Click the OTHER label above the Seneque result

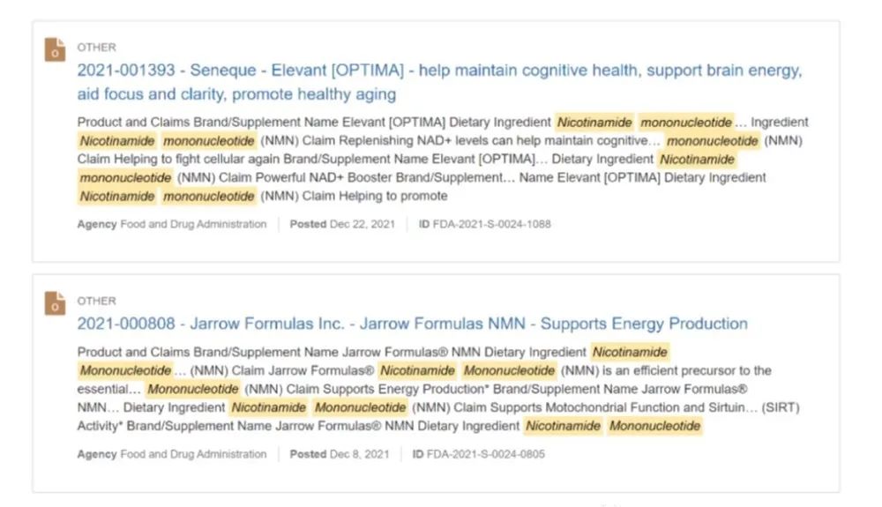click(96, 48)
